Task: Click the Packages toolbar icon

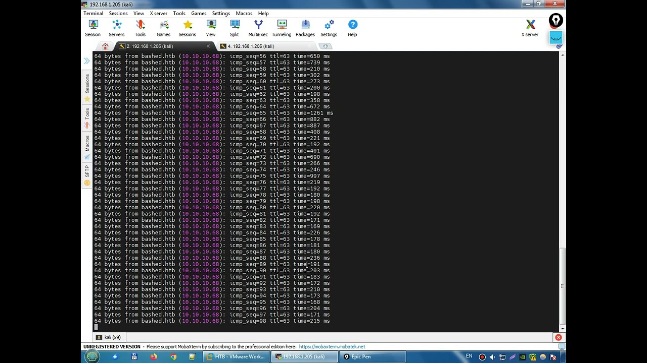Action: pyautogui.click(x=305, y=28)
